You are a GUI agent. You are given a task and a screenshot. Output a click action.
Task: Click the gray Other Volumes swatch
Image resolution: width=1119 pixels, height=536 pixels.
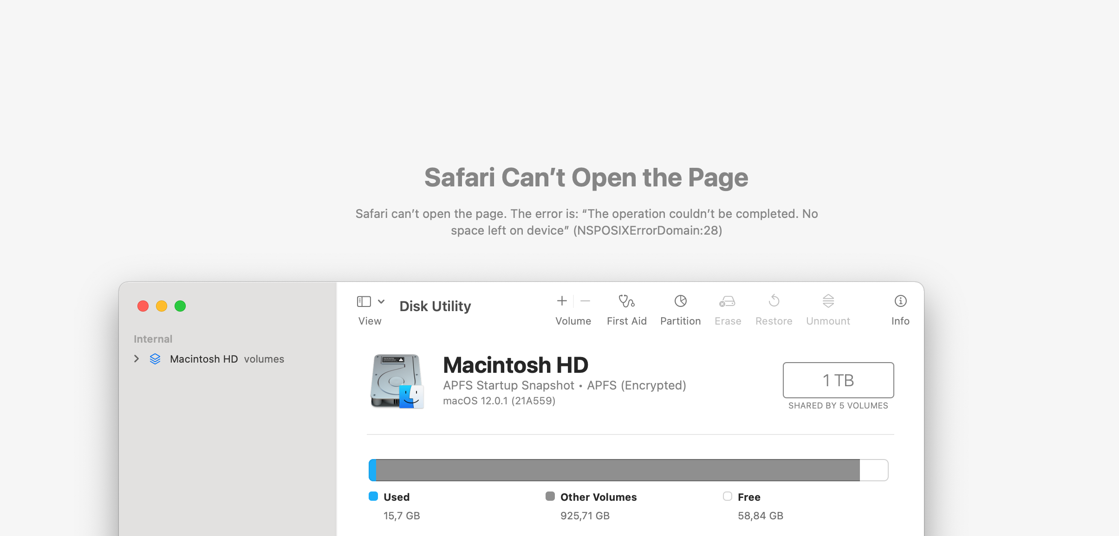point(550,497)
